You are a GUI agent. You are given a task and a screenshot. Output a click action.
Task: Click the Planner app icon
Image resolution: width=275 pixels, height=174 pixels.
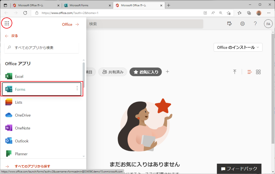point(9,154)
